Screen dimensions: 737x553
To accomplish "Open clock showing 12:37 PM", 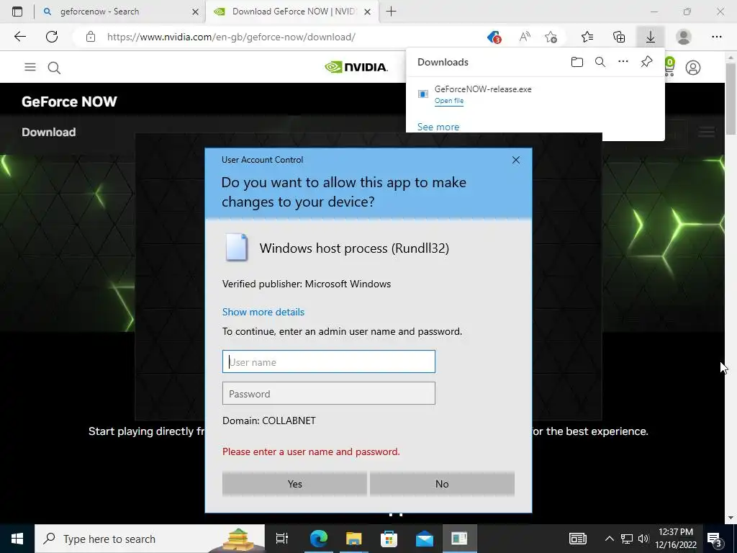I will [676, 539].
